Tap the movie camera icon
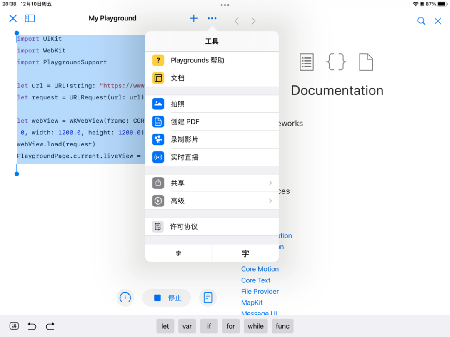This screenshot has height=337, width=450. pos(158,139)
